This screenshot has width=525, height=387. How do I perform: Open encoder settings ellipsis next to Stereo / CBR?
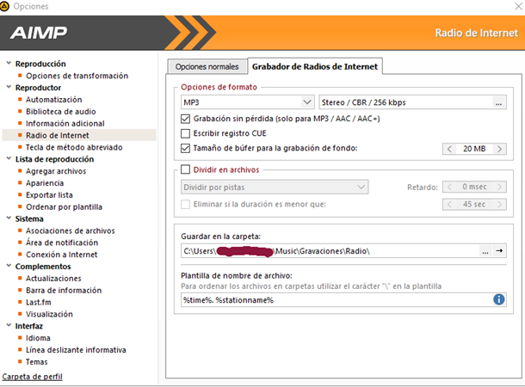(x=498, y=102)
